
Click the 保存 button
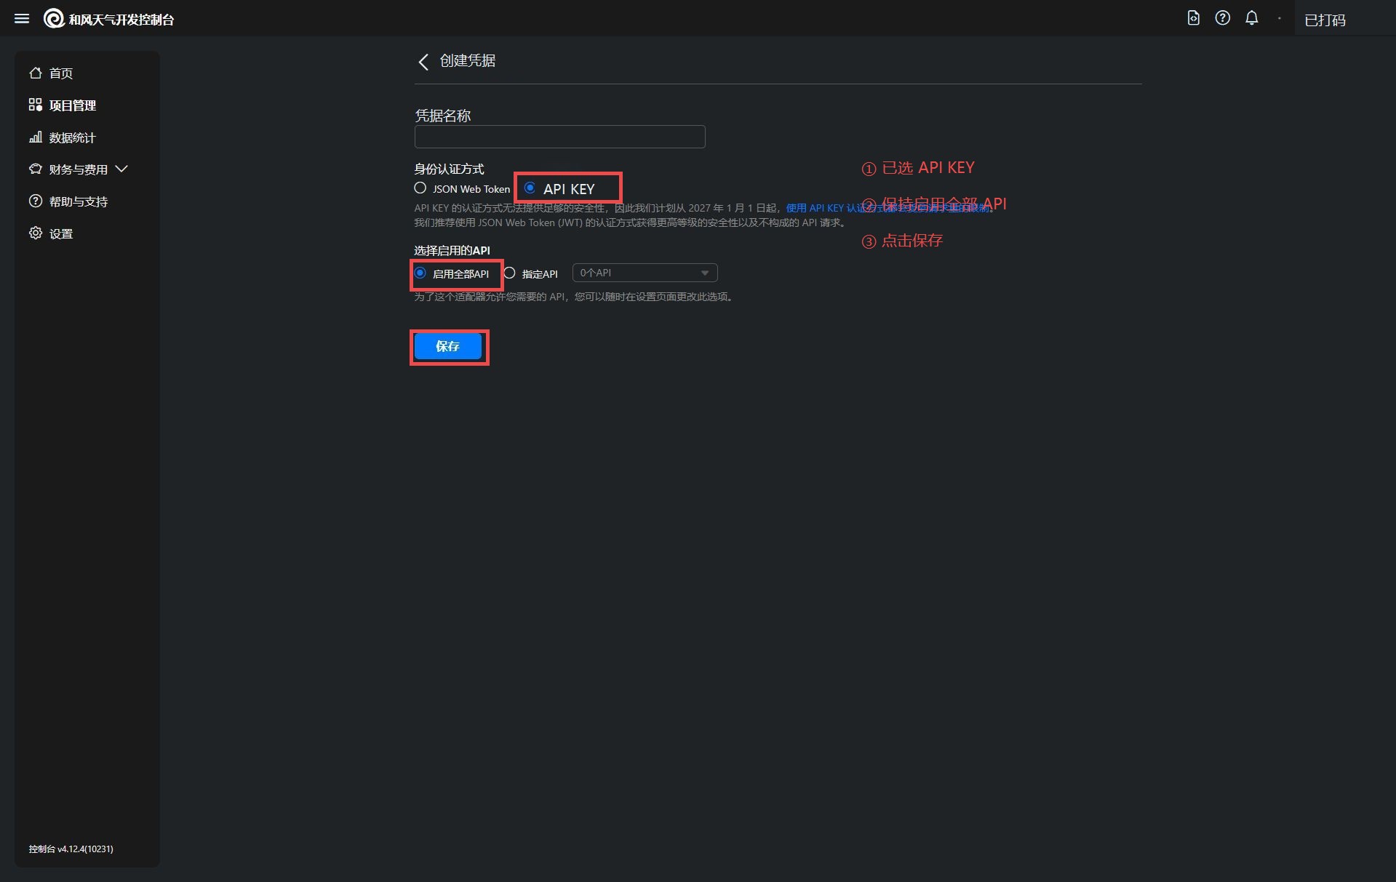pyautogui.click(x=448, y=346)
